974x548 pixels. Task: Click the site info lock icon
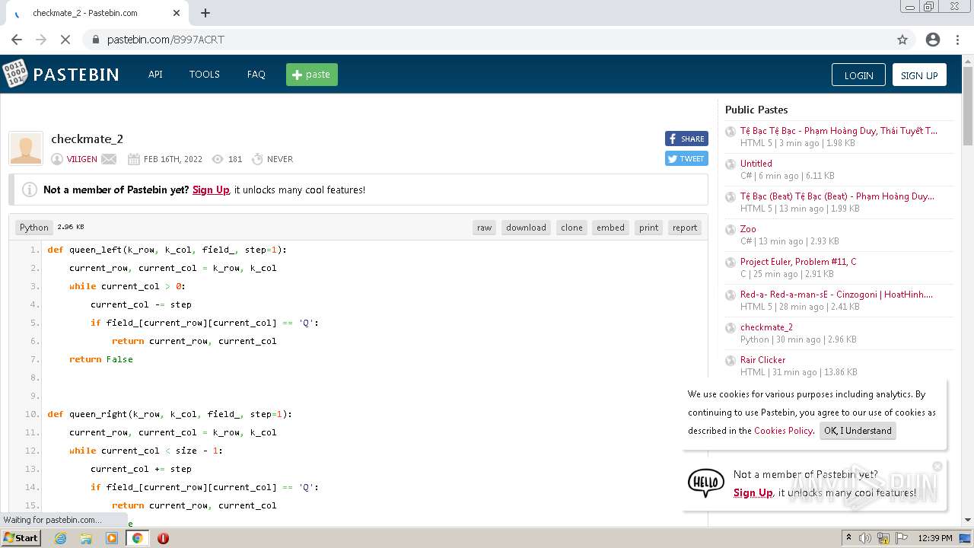[x=96, y=40]
